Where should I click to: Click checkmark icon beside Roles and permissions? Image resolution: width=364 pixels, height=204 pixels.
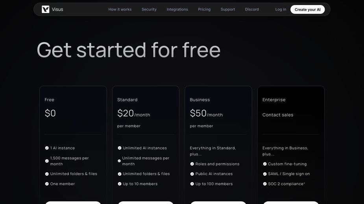(192, 164)
